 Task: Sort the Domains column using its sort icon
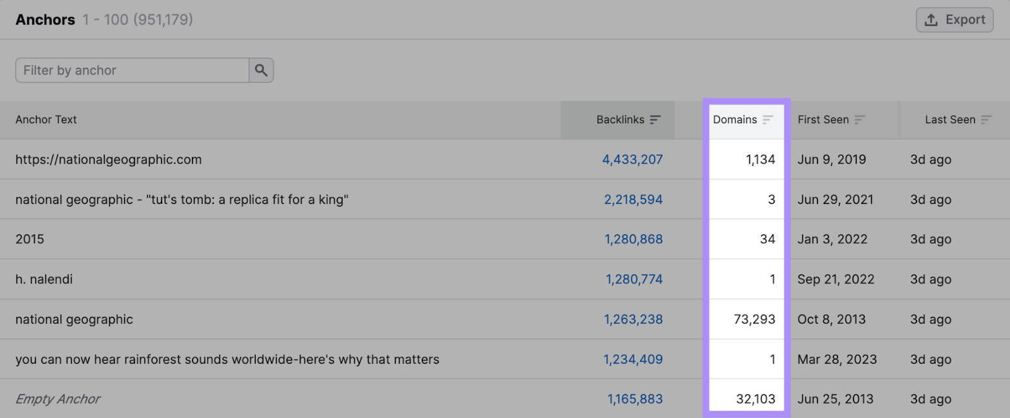pyautogui.click(x=768, y=119)
